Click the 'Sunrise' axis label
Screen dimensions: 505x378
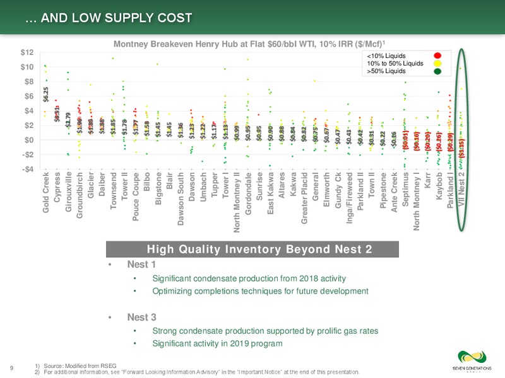(x=259, y=186)
